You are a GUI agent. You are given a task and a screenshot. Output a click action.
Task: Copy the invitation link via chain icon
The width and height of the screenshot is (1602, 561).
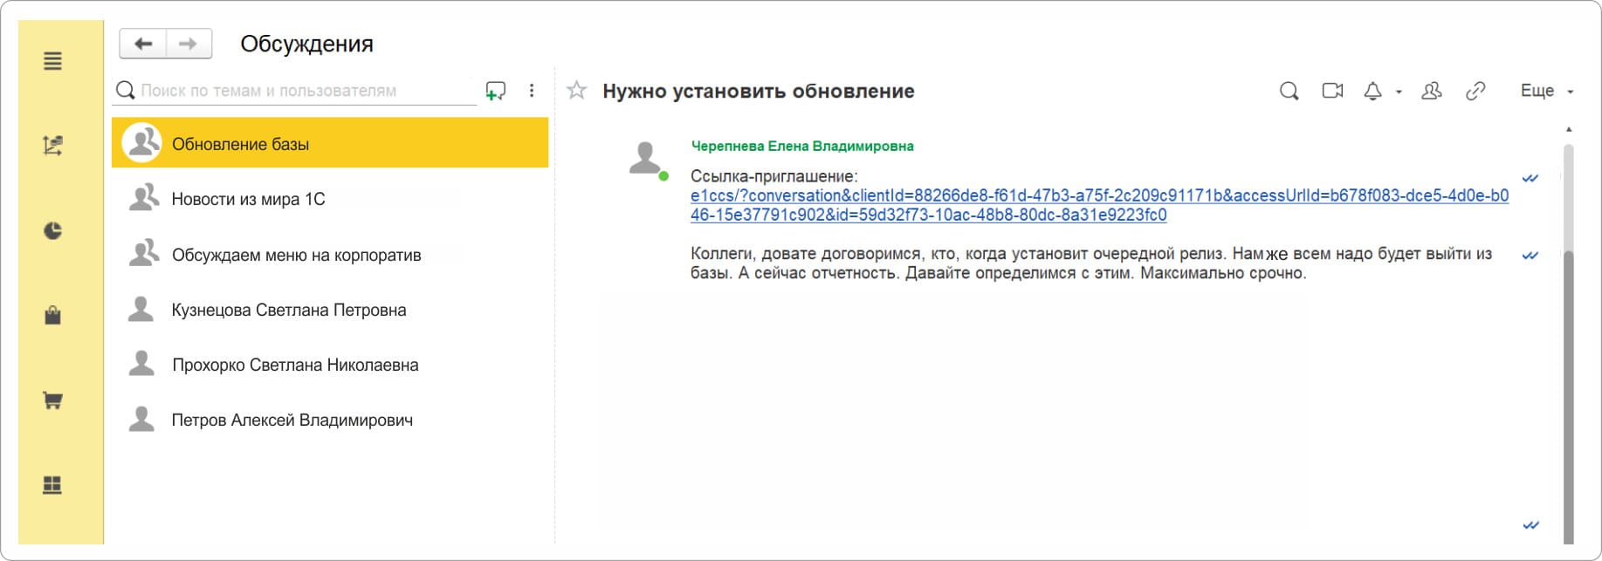(x=1475, y=91)
